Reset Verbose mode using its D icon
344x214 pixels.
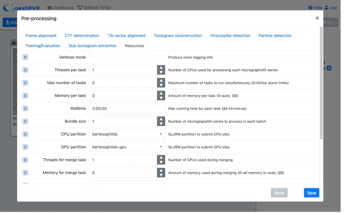pyautogui.click(x=25, y=57)
